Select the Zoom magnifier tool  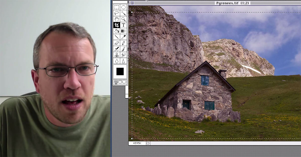pyautogui.click(x=123, y=19)
